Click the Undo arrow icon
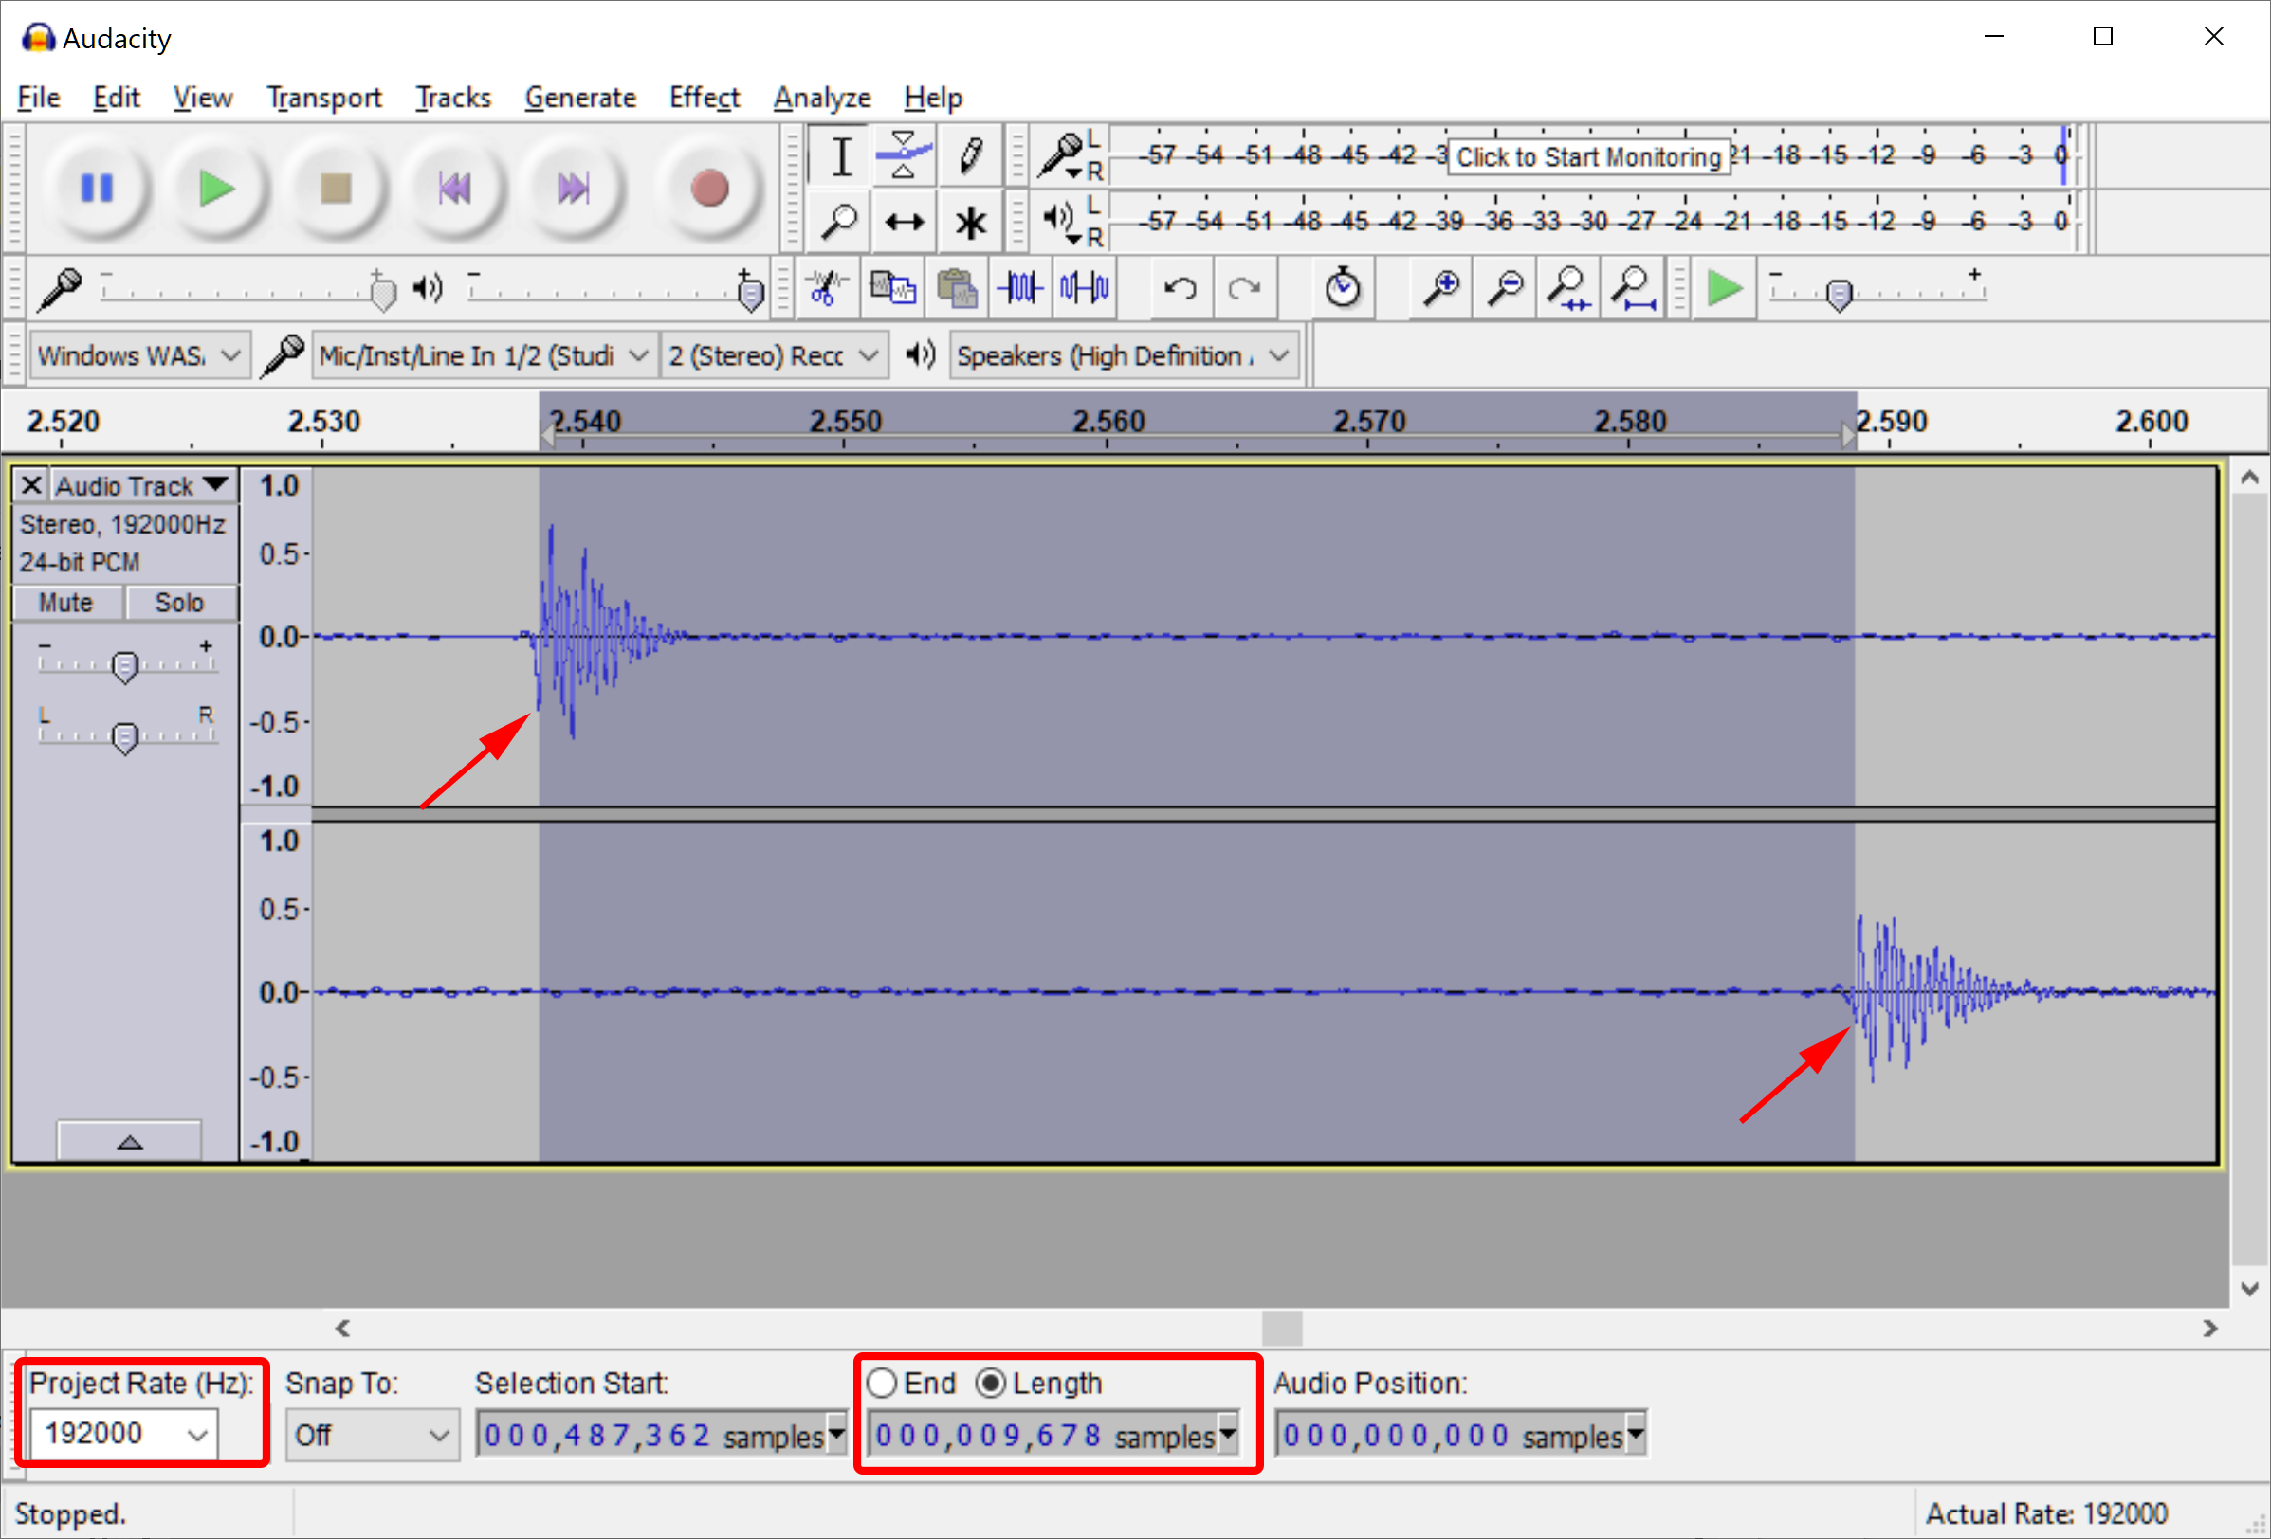This screenshot has height=1539, width=2271. (1181, 288)
